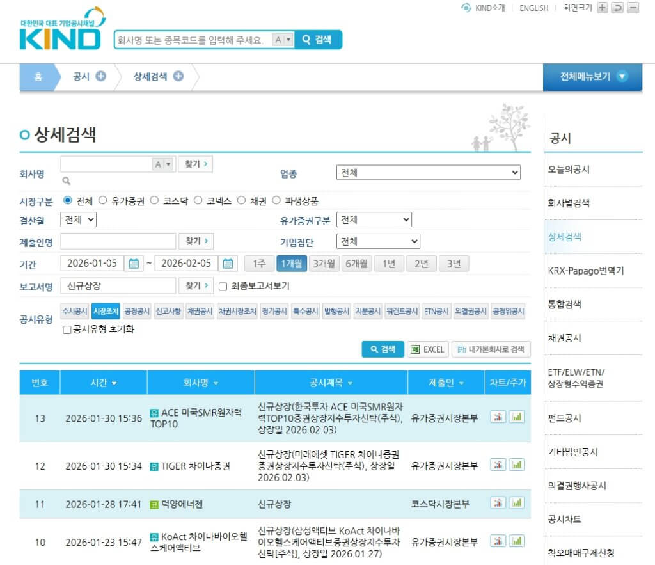Open stock price icon for 덕양에너젠 row
The image size is (655, 565).
click(x=516, y=504)
